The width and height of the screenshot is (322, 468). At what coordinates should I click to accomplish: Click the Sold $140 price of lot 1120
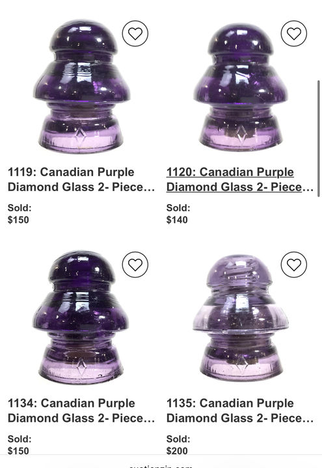[177, 220]
